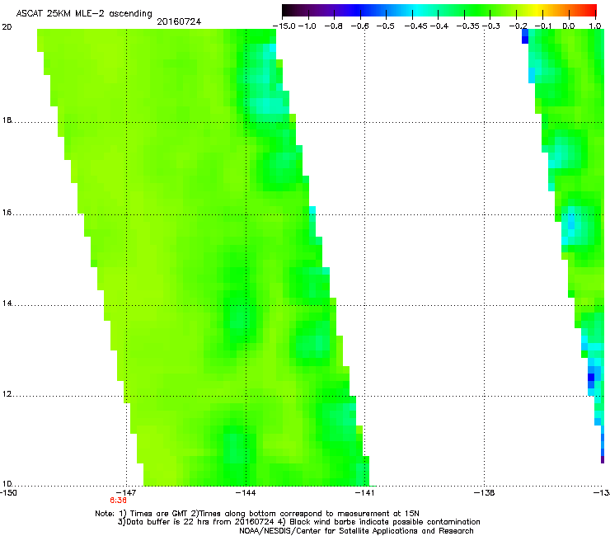Click the color bar's yellow section
Image resolution: width=610 pixels, height=536 pixels.
tap(535, 11)
